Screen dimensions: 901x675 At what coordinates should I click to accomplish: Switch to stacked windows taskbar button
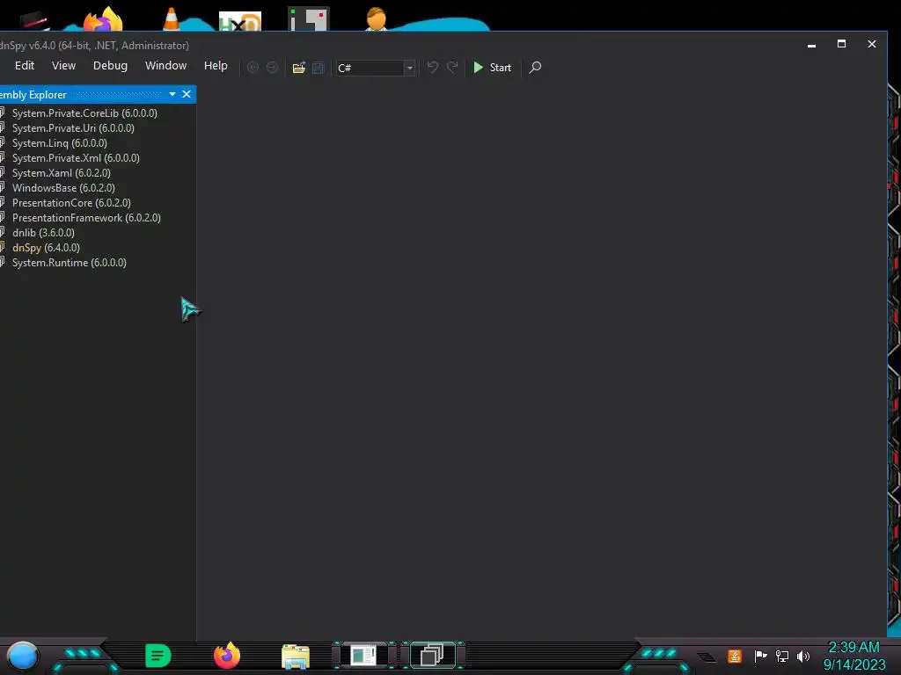[x=432, y=656]
